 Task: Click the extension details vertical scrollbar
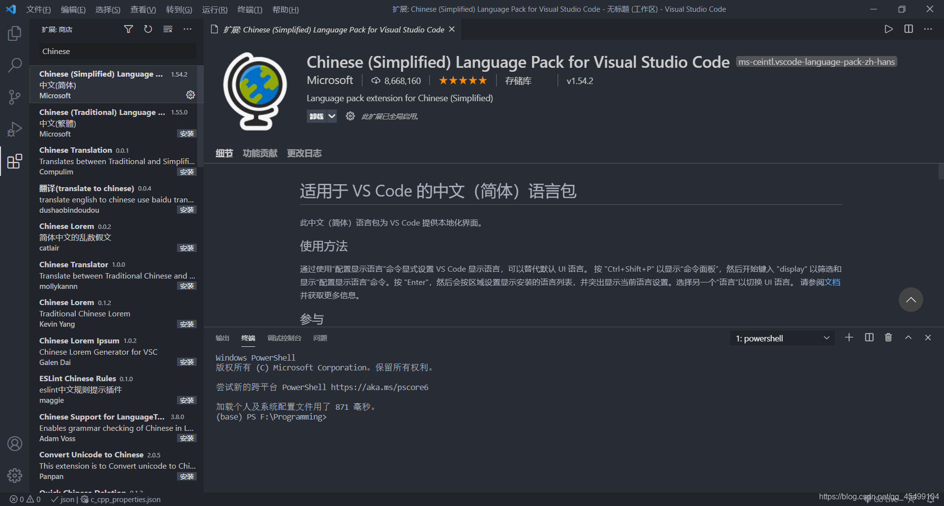(941, 171)
